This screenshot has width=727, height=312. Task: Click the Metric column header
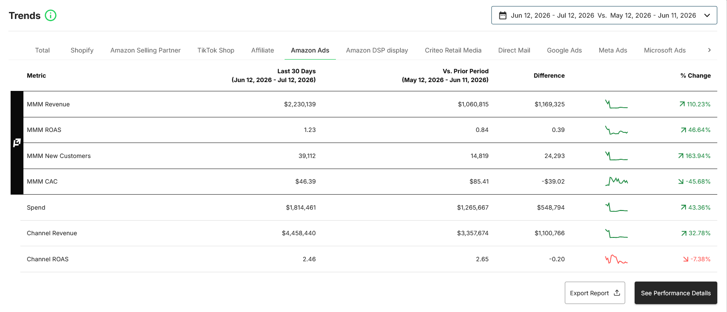coord(36,75)
